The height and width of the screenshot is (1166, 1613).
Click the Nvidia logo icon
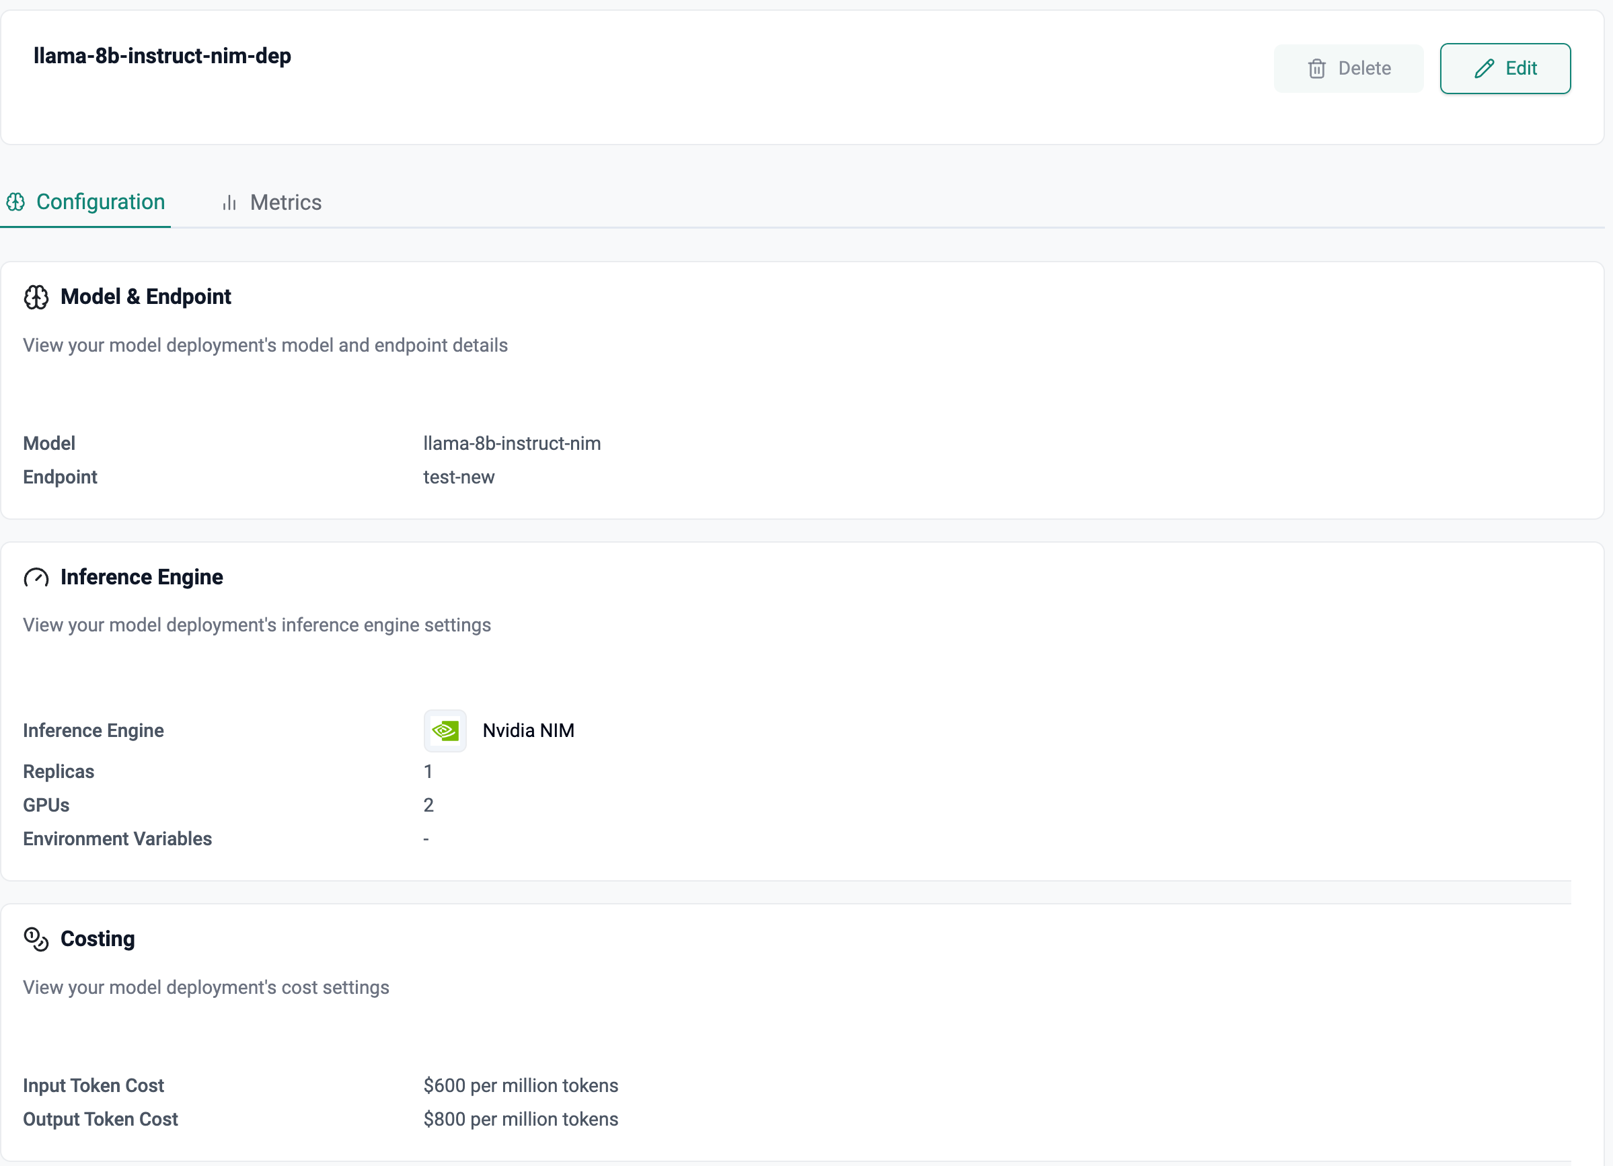[x=445, y=731]
